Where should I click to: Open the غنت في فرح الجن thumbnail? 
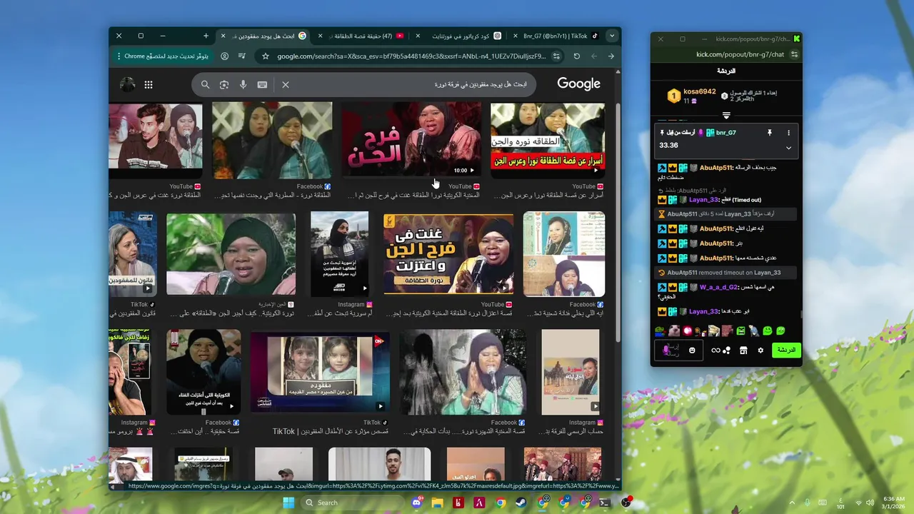[x=448, y=253]
